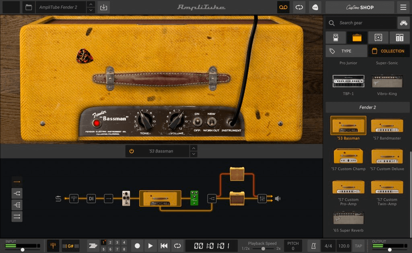The width and height of the screenshot is (412, 253).
Task: Select the COLLECTION tab
Action: (x=388, y=51)
